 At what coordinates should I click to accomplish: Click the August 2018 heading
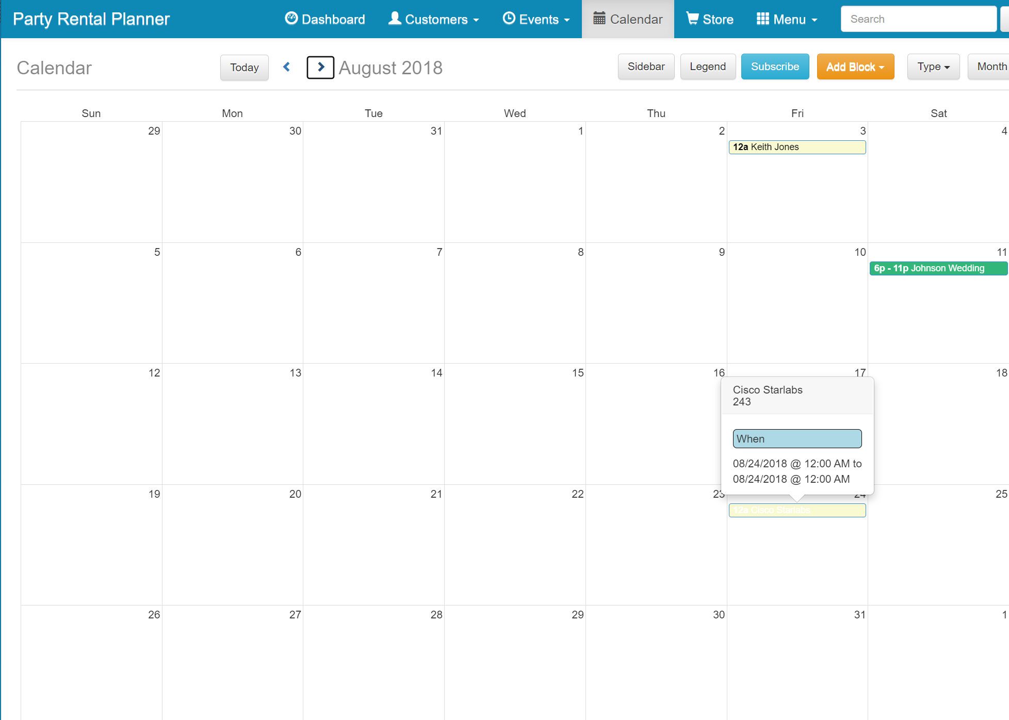pyautogui.click(x=390, y=68)
